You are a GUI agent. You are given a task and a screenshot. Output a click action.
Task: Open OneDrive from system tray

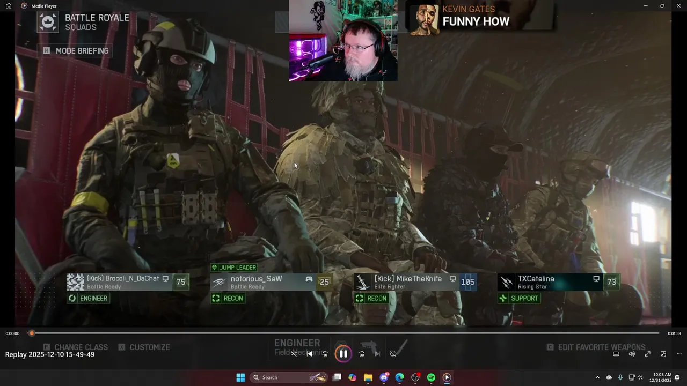pos(609,377)
